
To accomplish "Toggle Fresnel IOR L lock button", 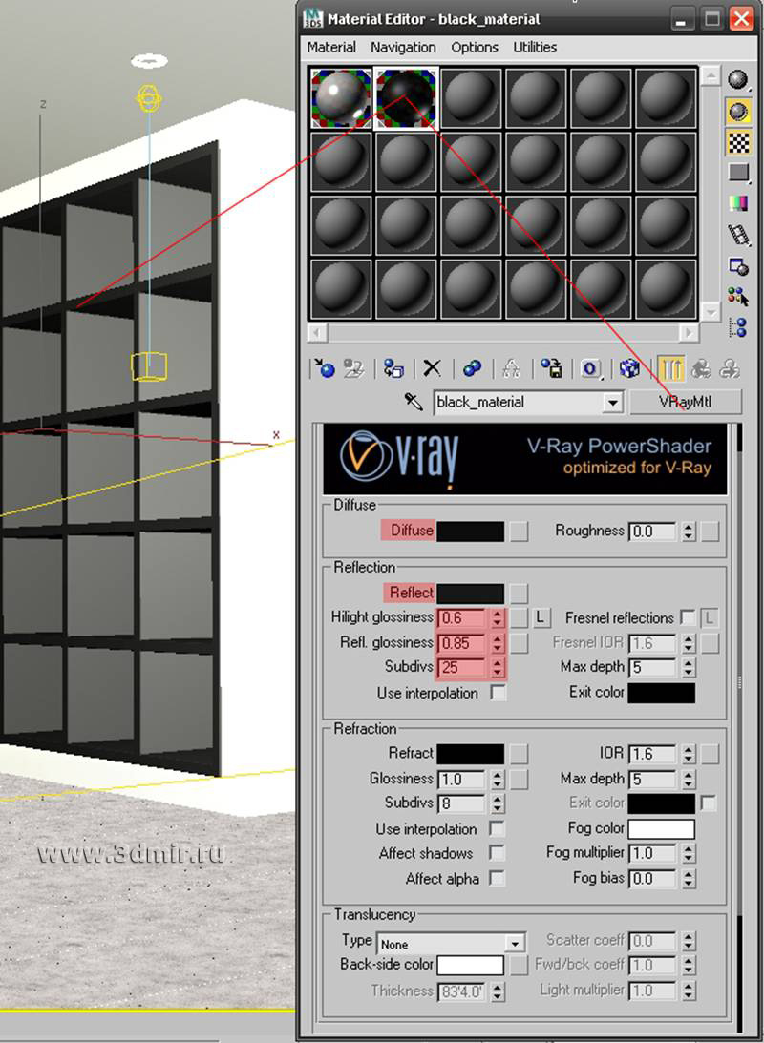I will [710, 618].
